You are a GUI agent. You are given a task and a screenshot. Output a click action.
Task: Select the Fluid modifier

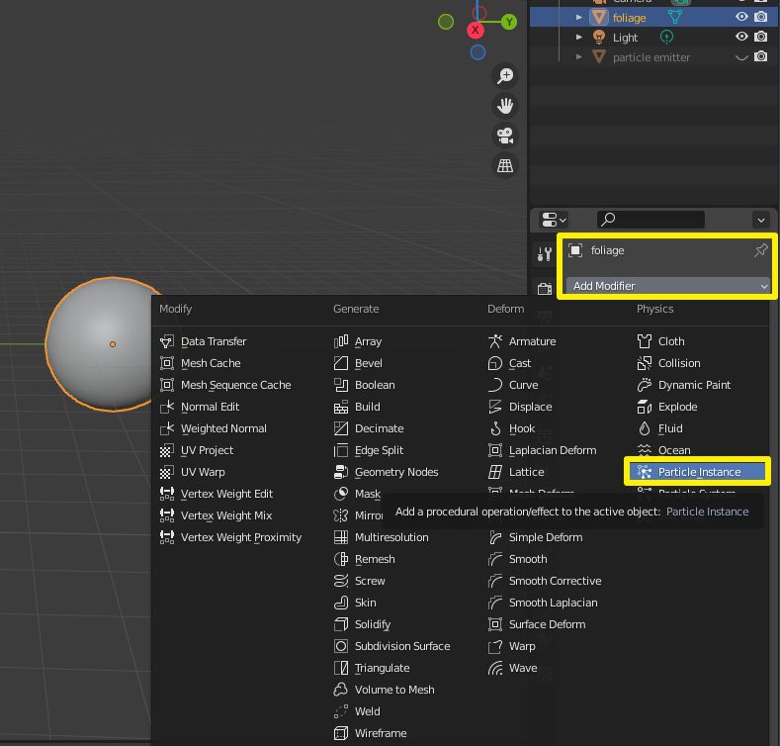coord(660,428)
